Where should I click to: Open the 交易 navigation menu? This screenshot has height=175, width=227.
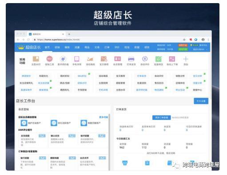click(x=97, y=48)
